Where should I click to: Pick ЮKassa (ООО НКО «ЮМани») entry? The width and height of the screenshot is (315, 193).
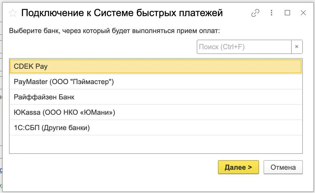point(156,112)
